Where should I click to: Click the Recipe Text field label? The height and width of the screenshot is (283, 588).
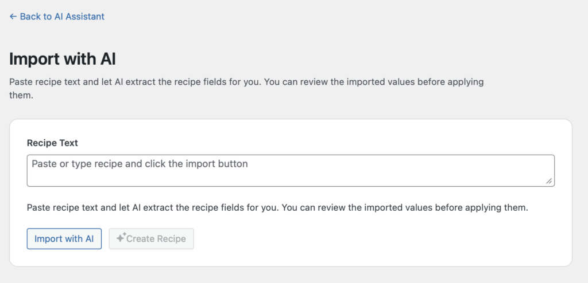52,143
